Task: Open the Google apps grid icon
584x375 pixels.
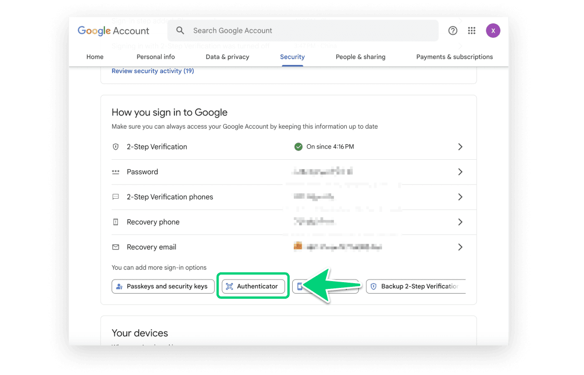Action: coord(471,31)
